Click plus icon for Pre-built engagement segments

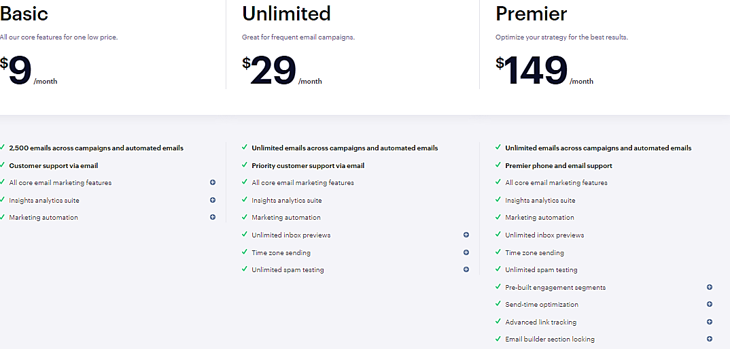click(x=710, y=287)
